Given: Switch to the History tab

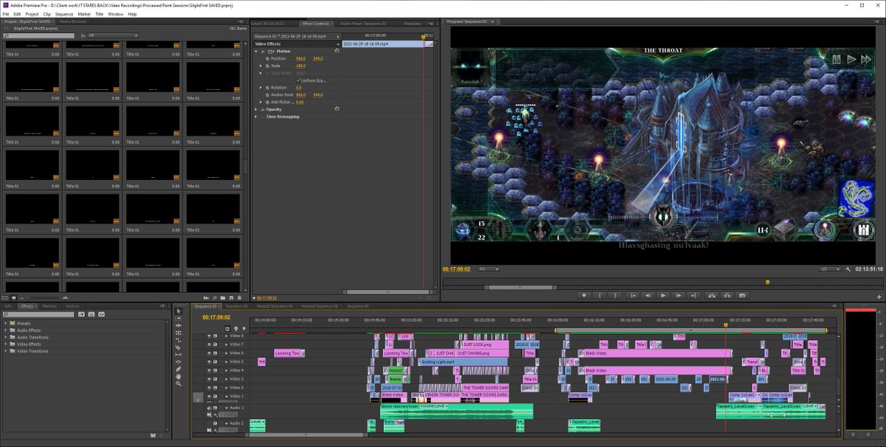Looking at the screenshot, I should pos(72,305).
